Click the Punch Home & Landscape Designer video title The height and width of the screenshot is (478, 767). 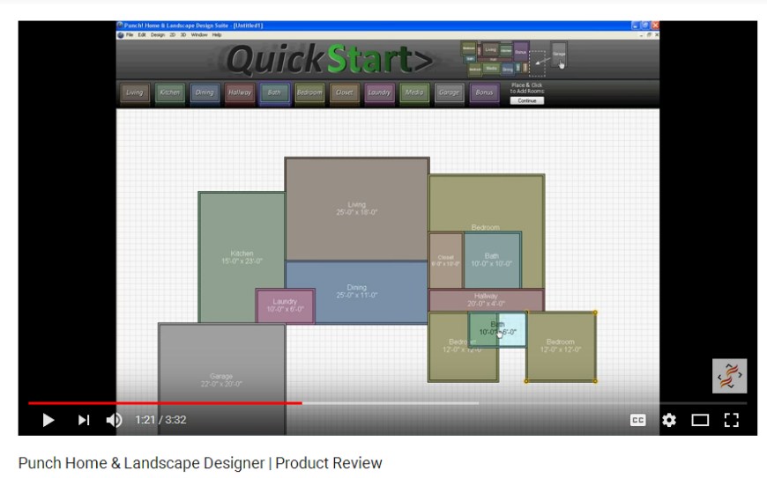point(200,463)
